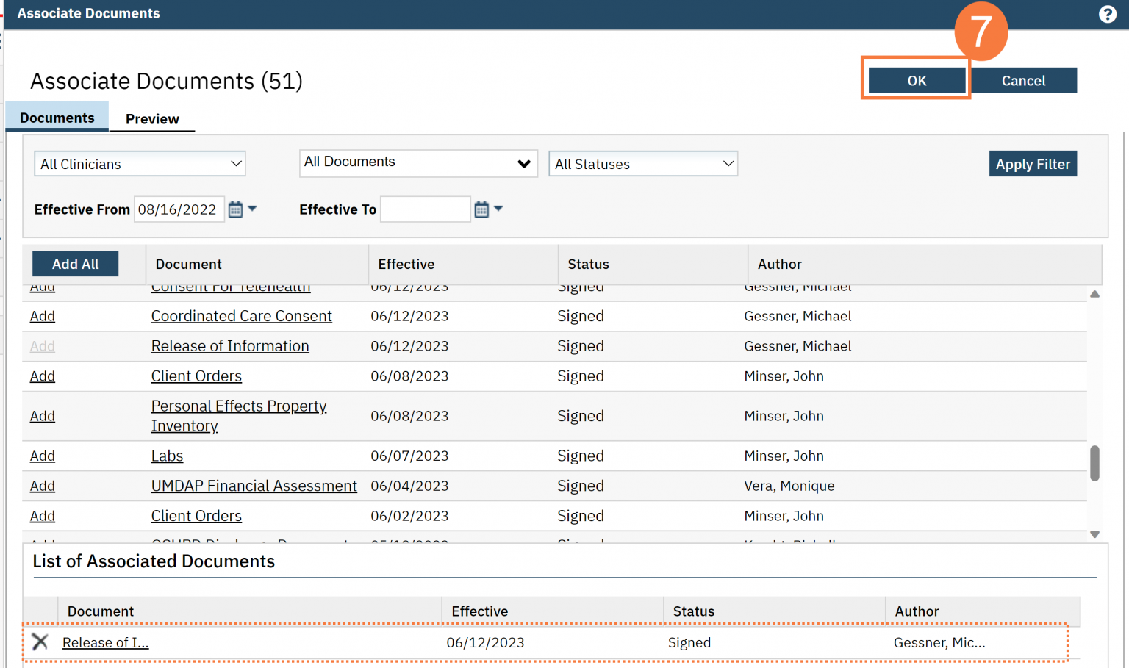The width and height of the screenshot is (1129, 668).
Task: Expand the All Statuses dropdown
Action: point(643,164)
